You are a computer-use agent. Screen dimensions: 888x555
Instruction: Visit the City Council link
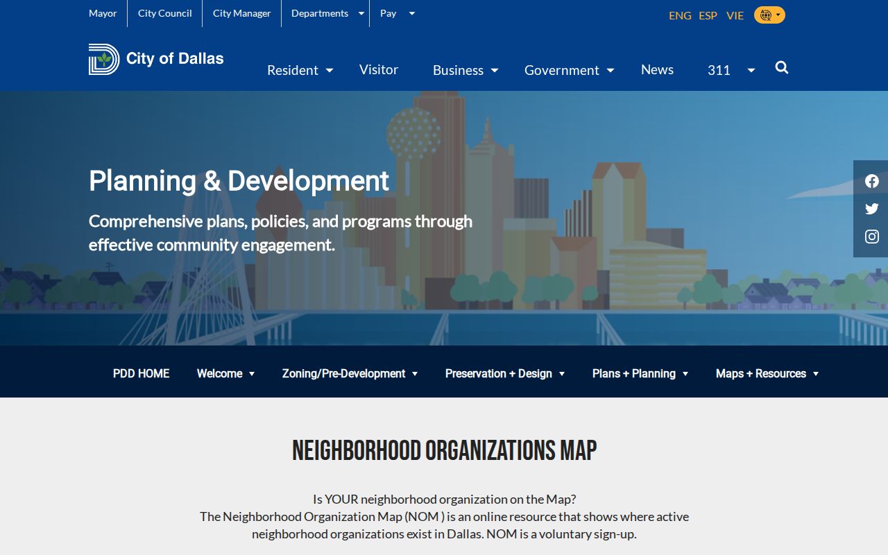click(x=165, y=13)
